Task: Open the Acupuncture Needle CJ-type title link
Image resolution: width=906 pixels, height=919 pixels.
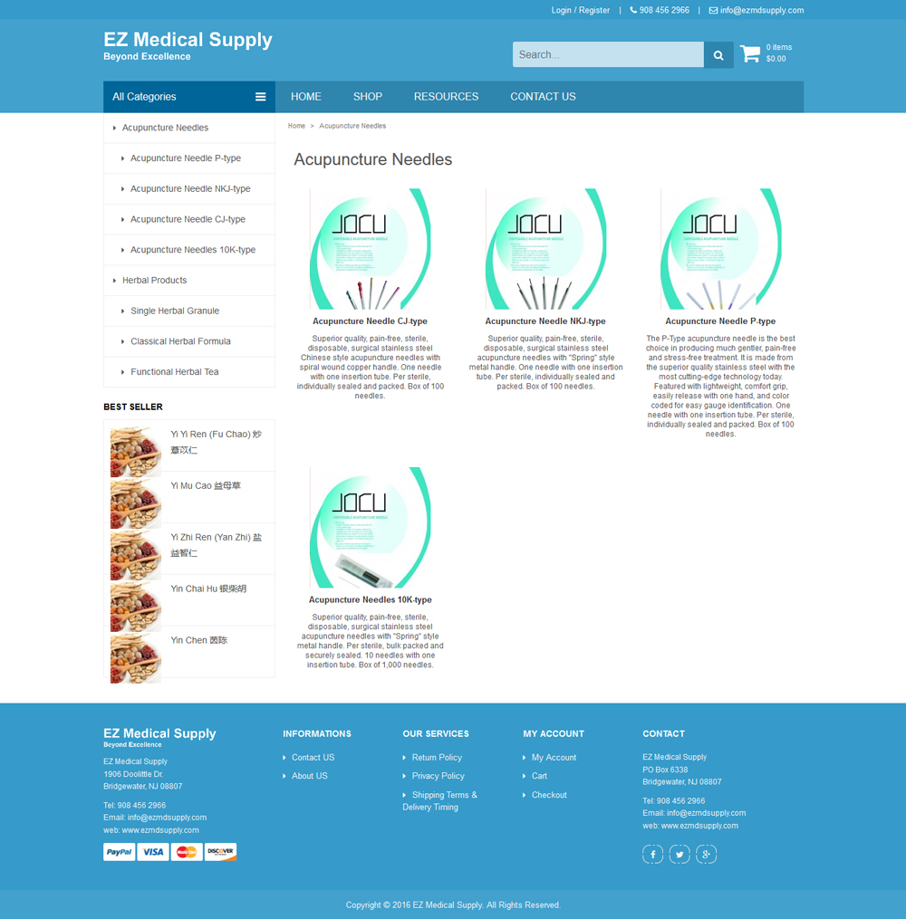Action: click(x=370, y=321)
